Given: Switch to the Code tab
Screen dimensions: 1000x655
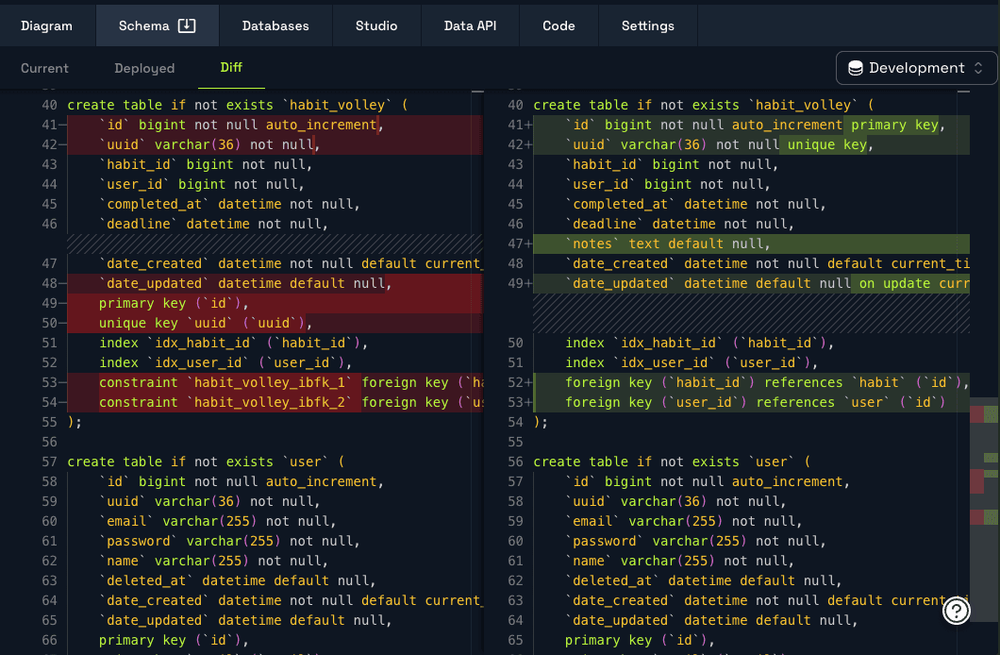Looking at the screenshot, I should click(x=558, y=25).
